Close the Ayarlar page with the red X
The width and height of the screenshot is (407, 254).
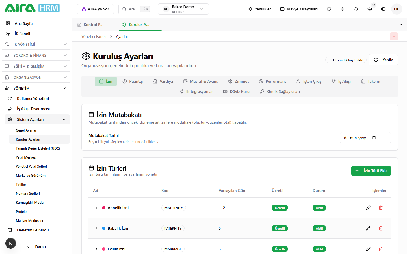point(394,36)
